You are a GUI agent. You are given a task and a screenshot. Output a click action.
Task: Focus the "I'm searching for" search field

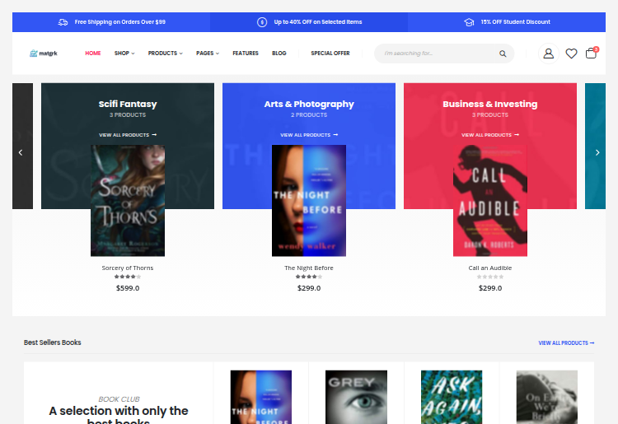pyautogui.click(x=433, y=54)
